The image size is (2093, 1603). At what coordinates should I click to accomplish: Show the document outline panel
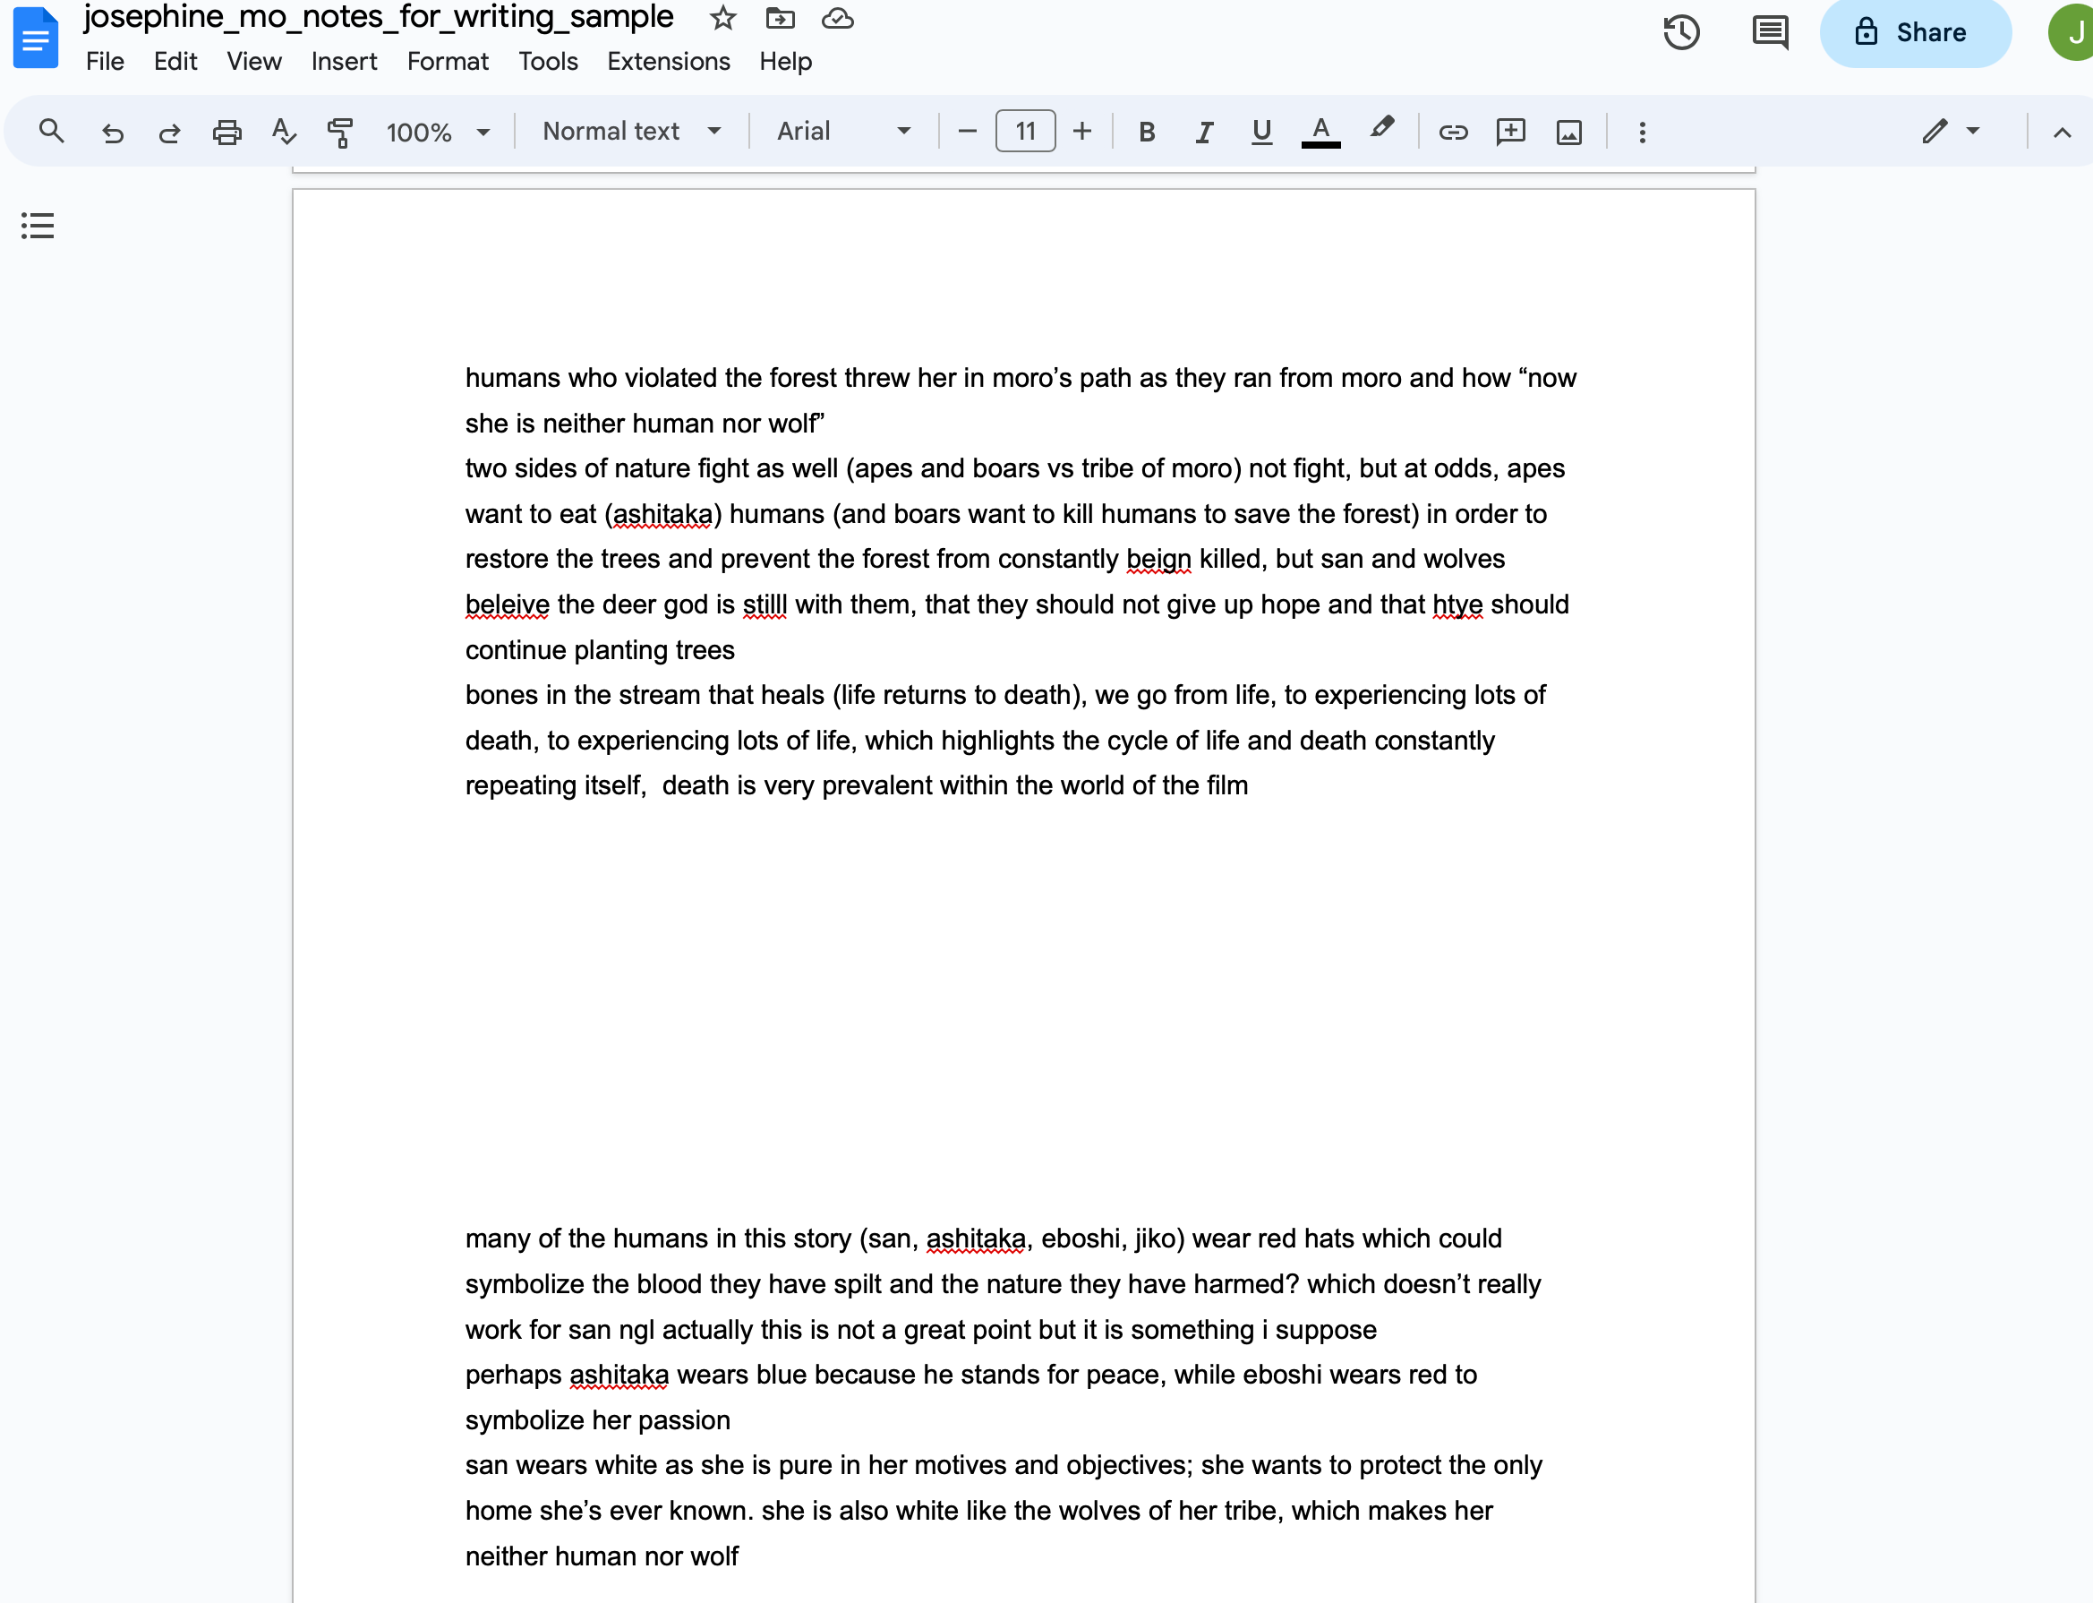tap(38, 227)
